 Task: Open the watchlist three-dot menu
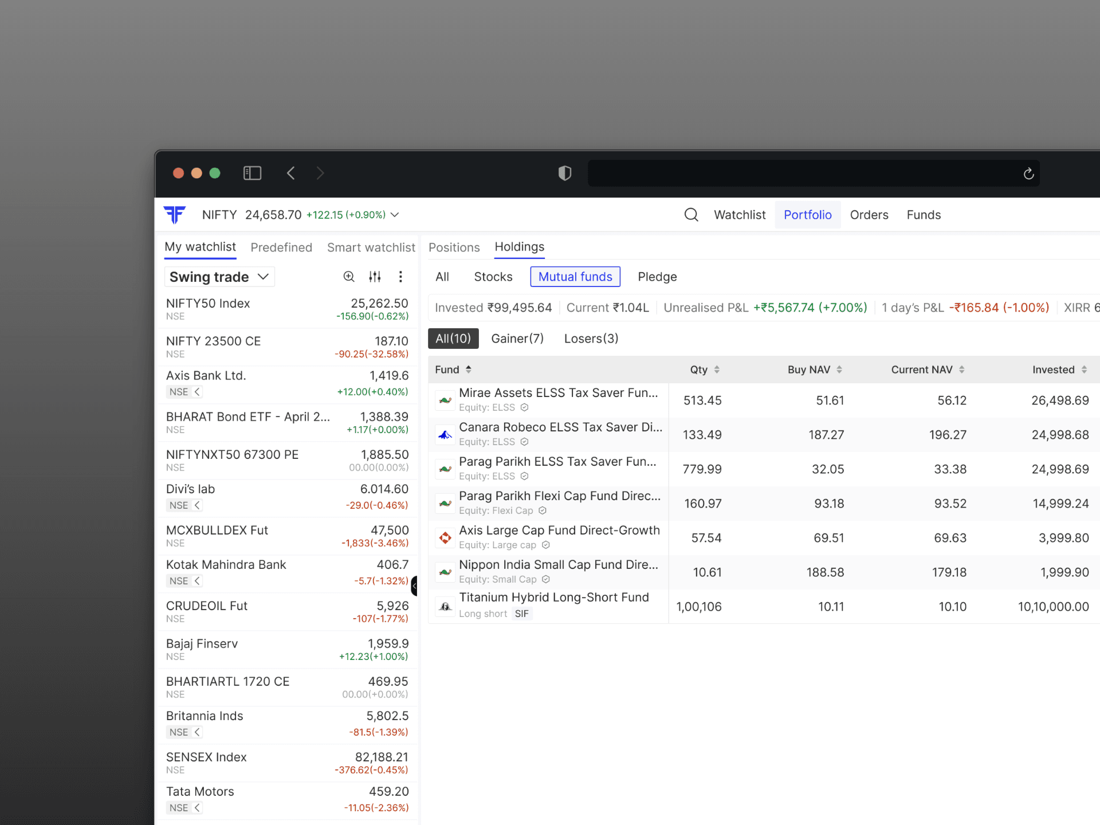[x=400, y=277]
